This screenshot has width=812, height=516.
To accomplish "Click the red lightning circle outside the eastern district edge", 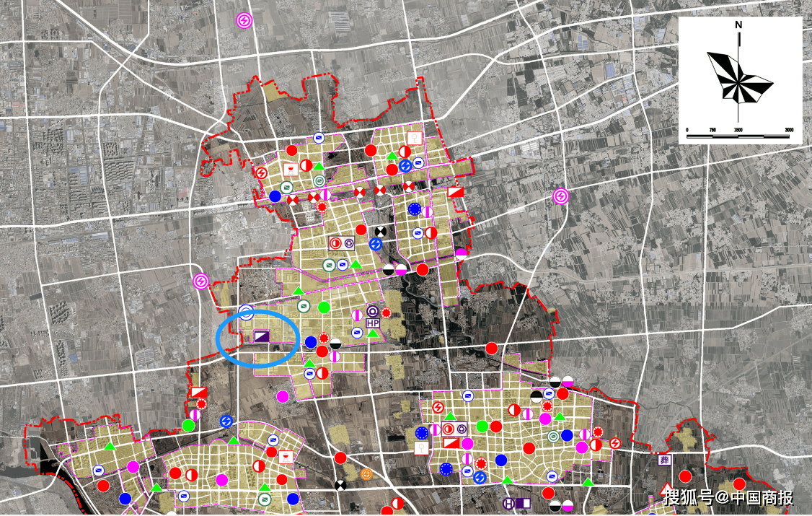I will [615, 443].
